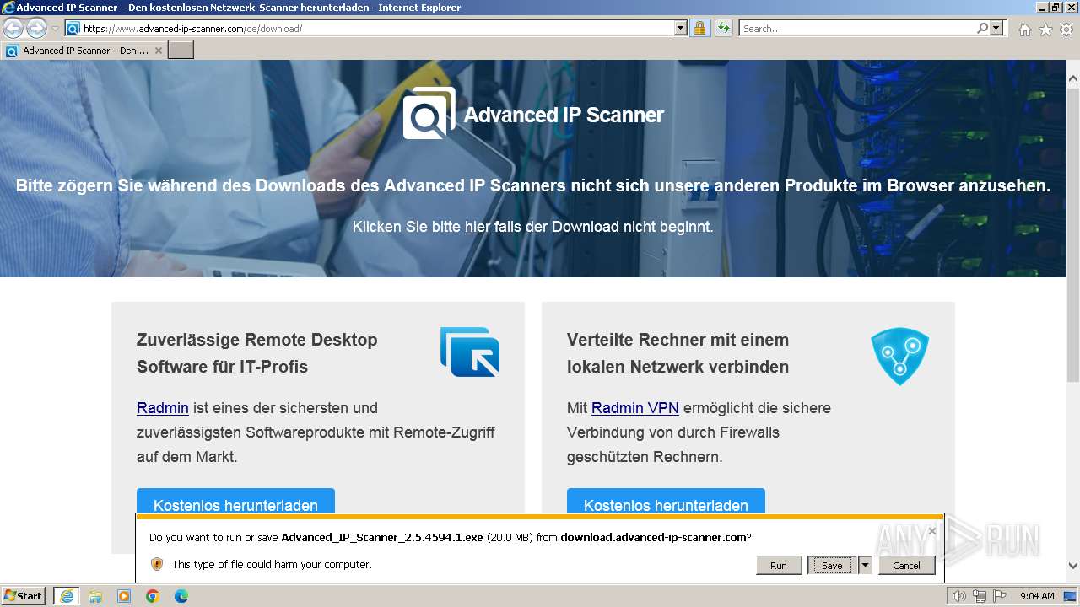
Task: Click the 'hier' download link
Action: point(478,227)
